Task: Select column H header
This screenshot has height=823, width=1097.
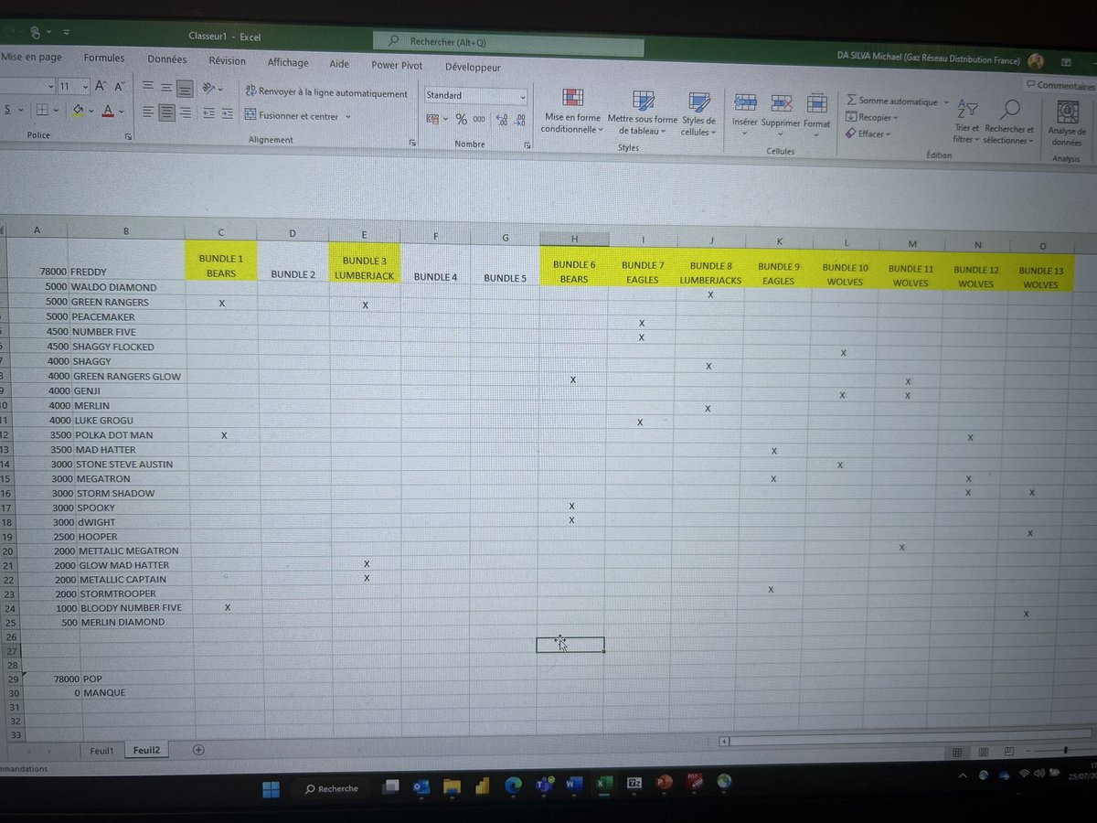Action: [x=574, y=239]
